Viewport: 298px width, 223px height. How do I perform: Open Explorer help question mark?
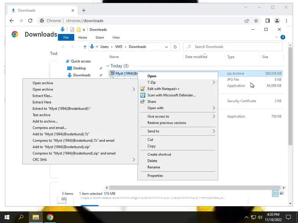click(283, 37)
